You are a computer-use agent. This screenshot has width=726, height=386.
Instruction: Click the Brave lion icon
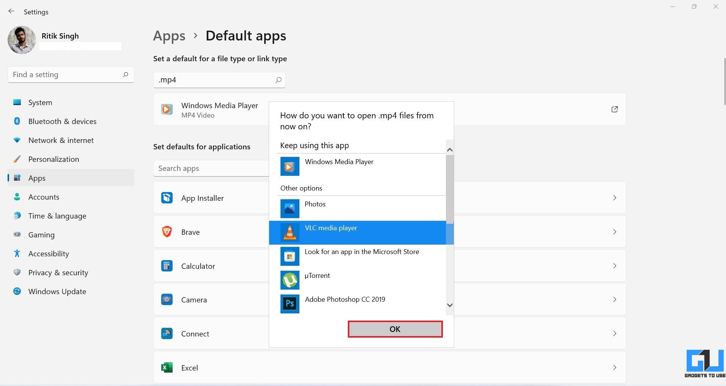(167, 231)
